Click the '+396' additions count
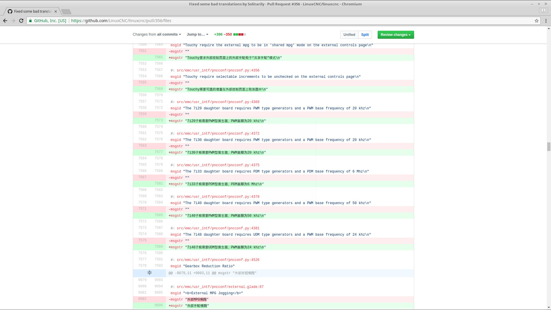 (x=218, y=34)
